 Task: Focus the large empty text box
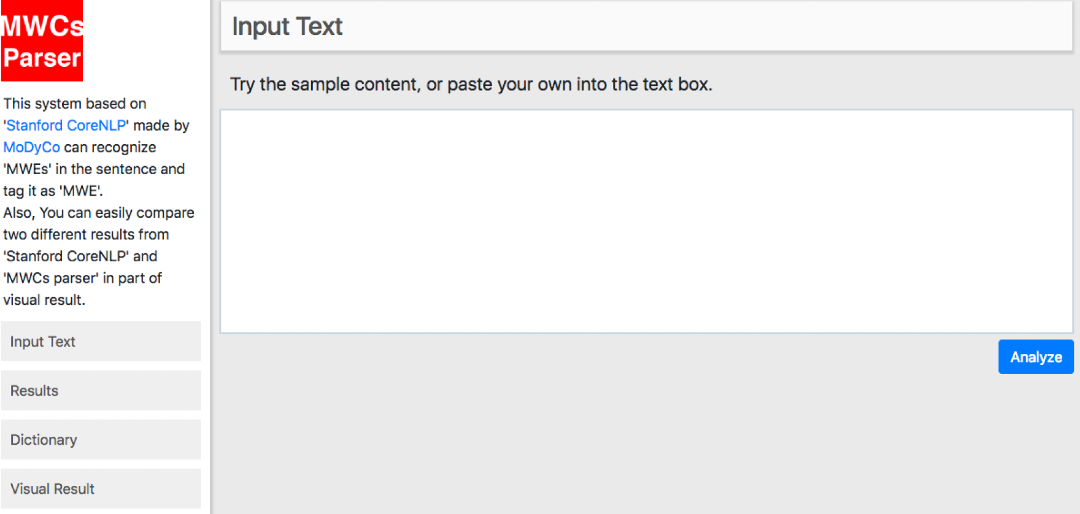point(646,221)
